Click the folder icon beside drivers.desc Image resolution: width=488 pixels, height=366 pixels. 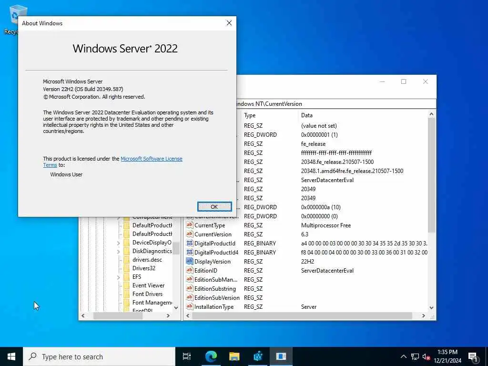(127, 260)
